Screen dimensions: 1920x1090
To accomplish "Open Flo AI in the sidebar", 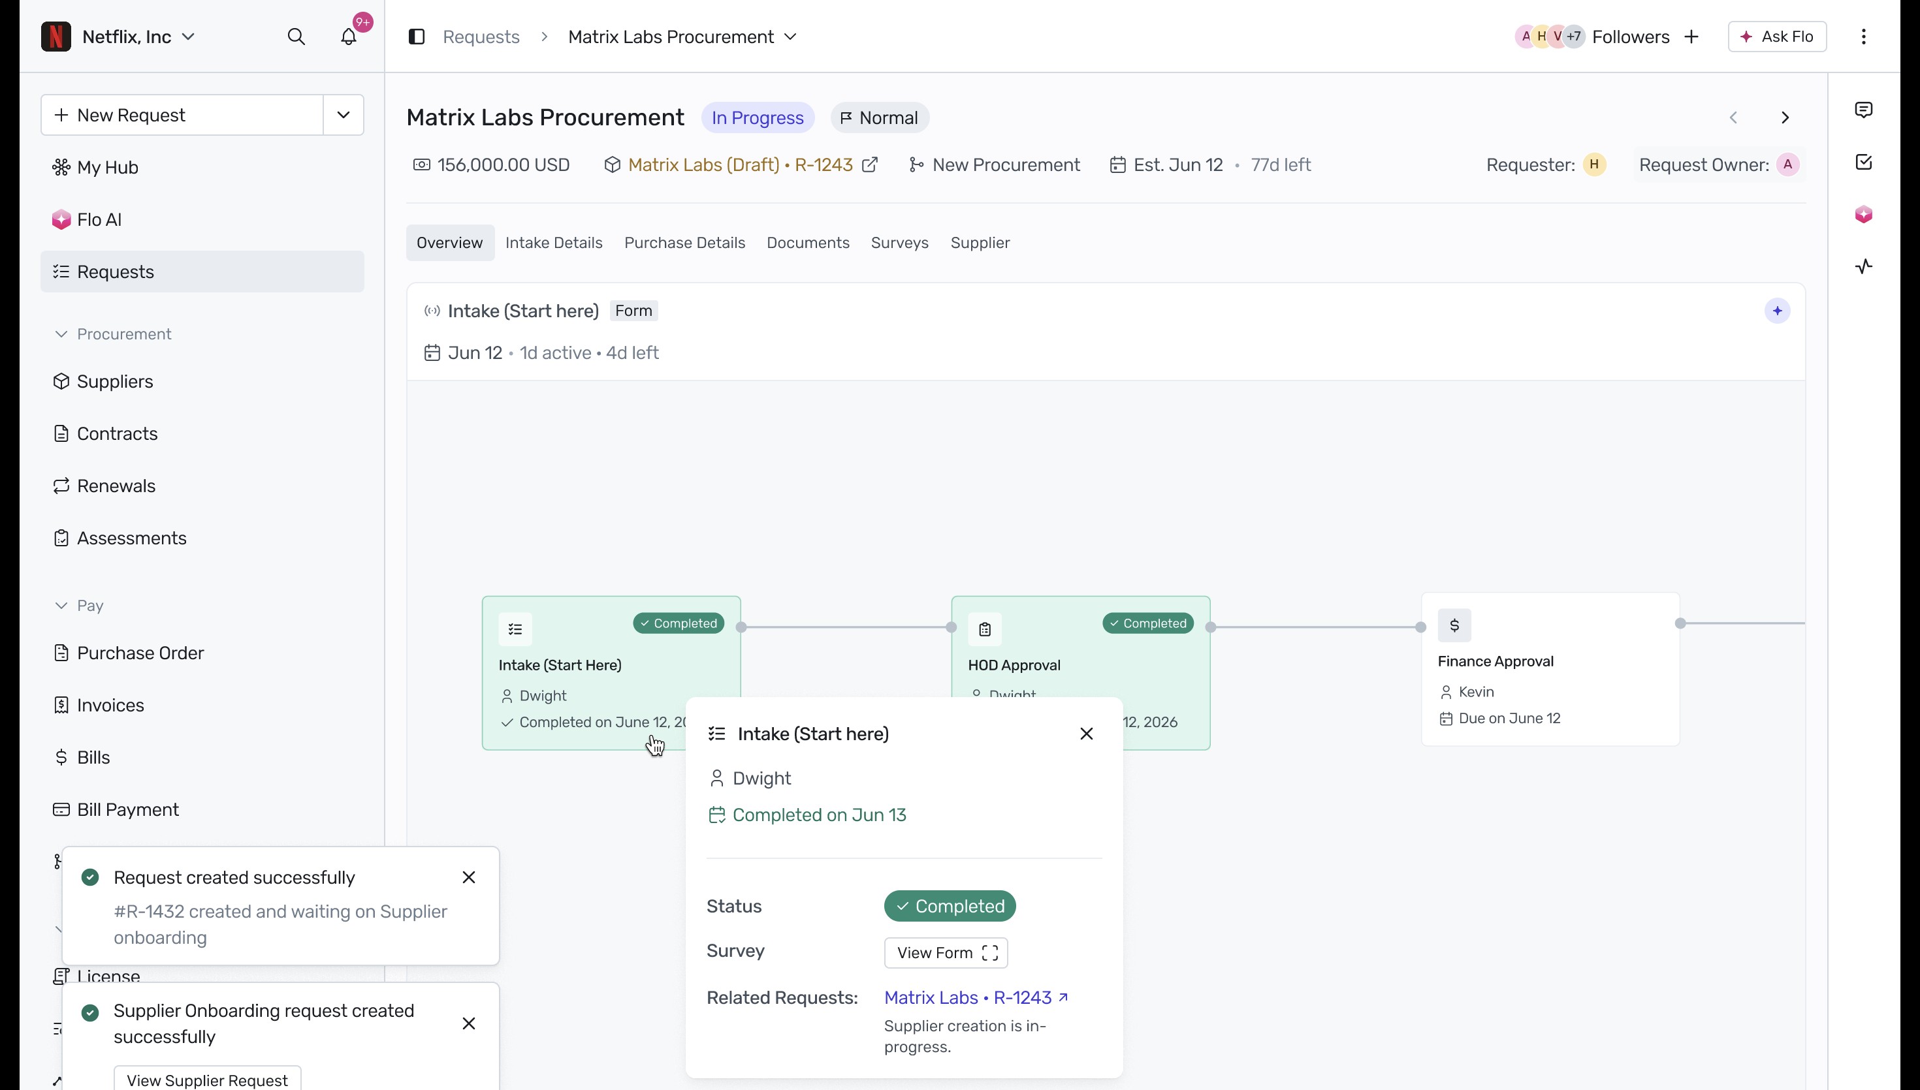I will (202, 219).
